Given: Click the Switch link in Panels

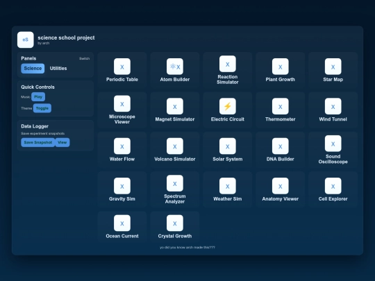Looking at the screenshot, I should 85,58.
